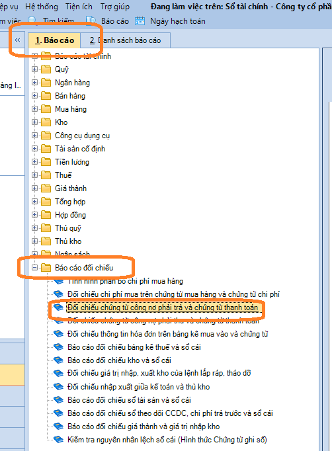Select Đối chiếu nhập xuất giữa kế toán và thủ kho
Viewport: 332px width, 451px height.
point(138,387)
